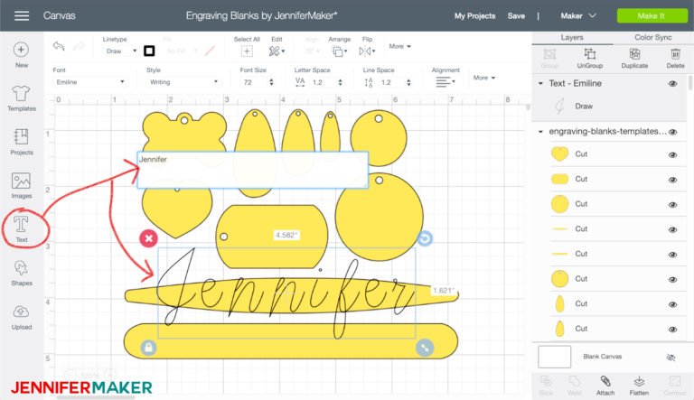Click the Font Size 72 field

point(253,82)
